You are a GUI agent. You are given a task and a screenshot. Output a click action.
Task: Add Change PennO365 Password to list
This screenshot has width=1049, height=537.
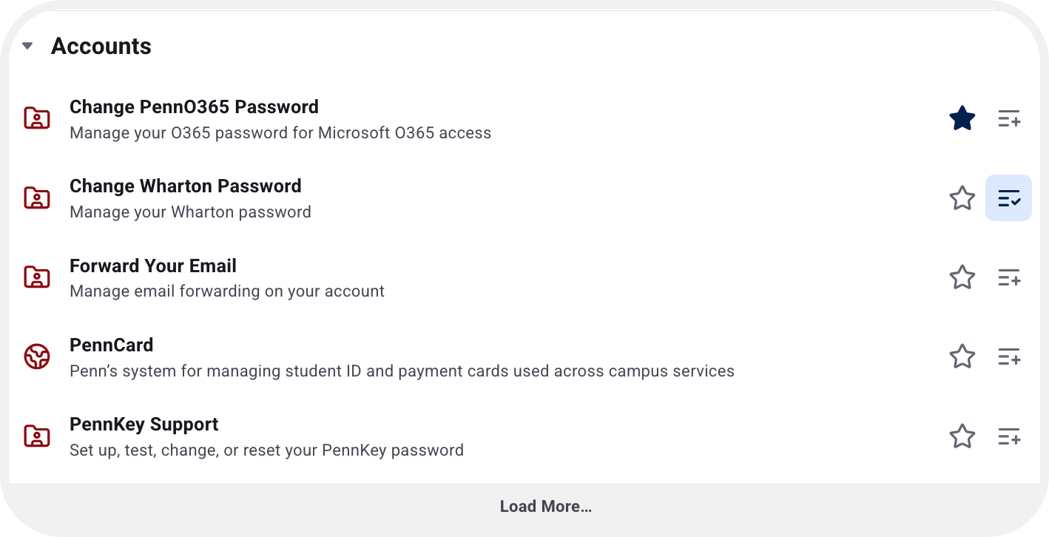(x=1009, y=118)
